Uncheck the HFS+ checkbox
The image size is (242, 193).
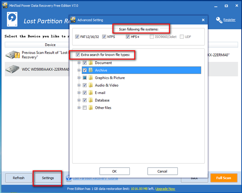click(127, 37)
